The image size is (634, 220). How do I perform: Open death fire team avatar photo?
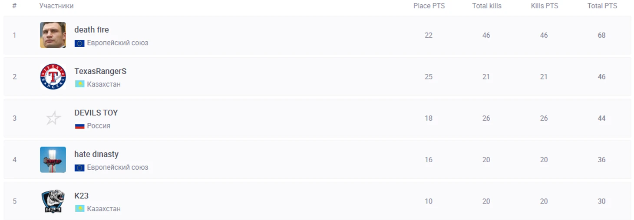pyautogui.click(x=53, y=35)
